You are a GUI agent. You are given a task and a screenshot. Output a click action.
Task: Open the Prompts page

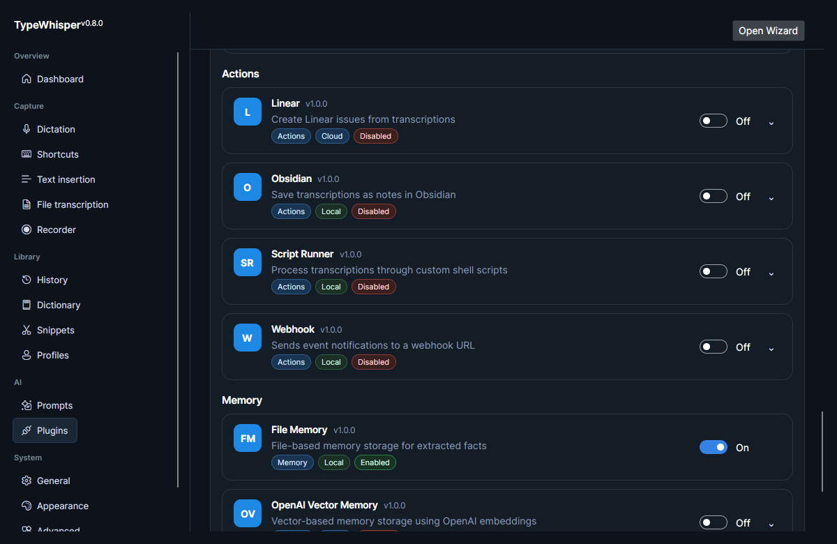[47, 405]
